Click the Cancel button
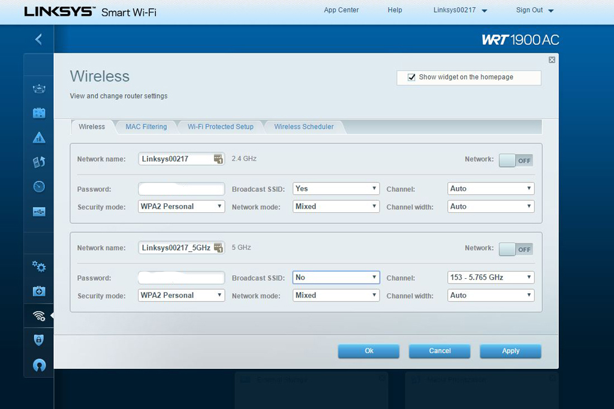 [x=440, y=351]
